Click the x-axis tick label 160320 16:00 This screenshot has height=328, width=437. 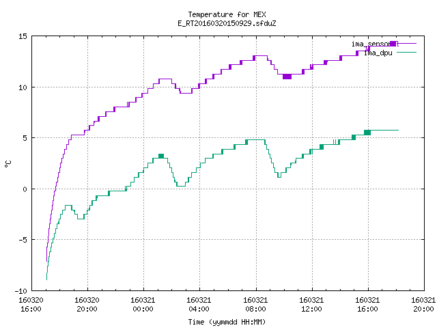tap(31, 305)
